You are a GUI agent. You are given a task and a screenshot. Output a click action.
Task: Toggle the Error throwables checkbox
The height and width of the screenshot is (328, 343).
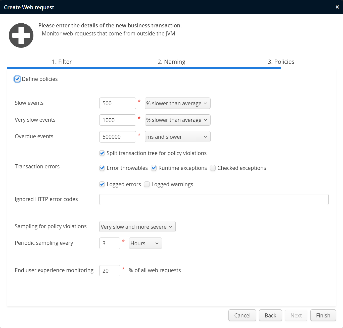click(102, 168)
